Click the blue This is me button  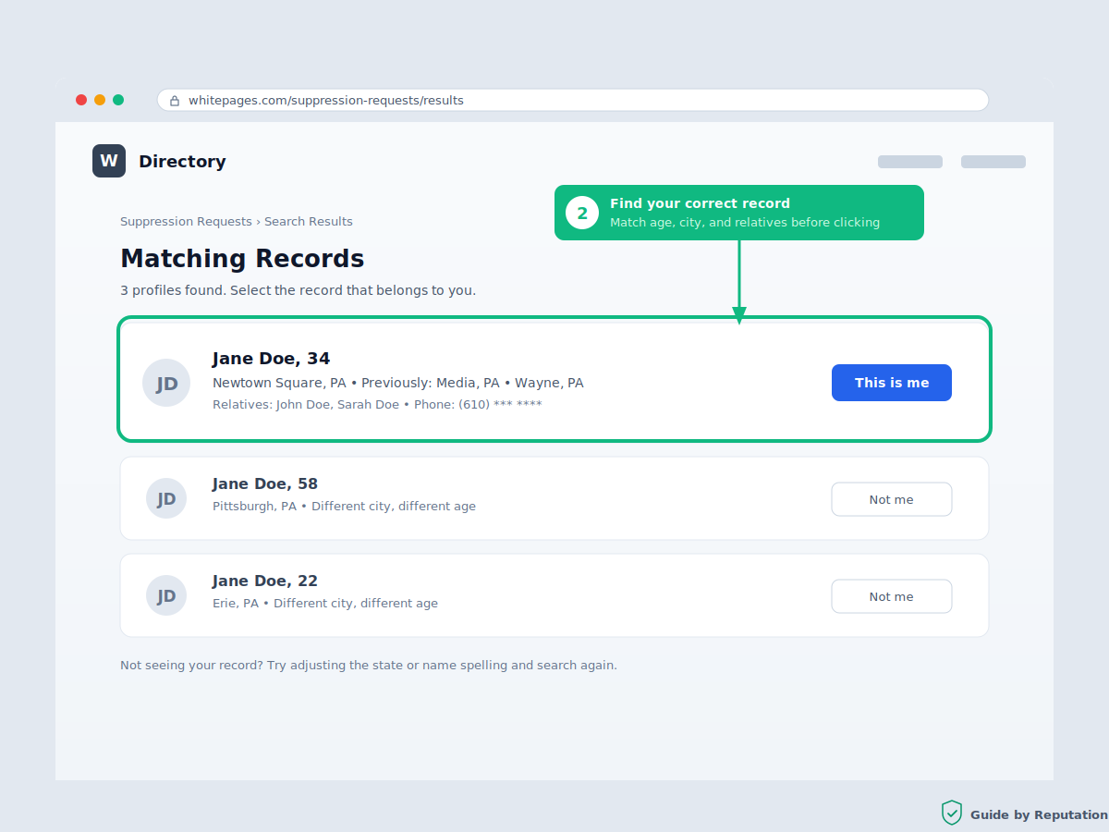892,383
